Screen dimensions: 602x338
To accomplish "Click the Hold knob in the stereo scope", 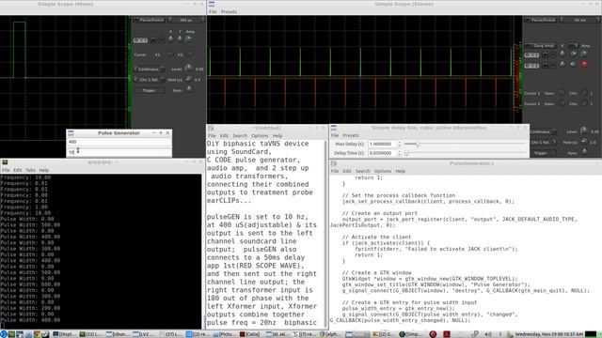I will (x=584, y=141).
